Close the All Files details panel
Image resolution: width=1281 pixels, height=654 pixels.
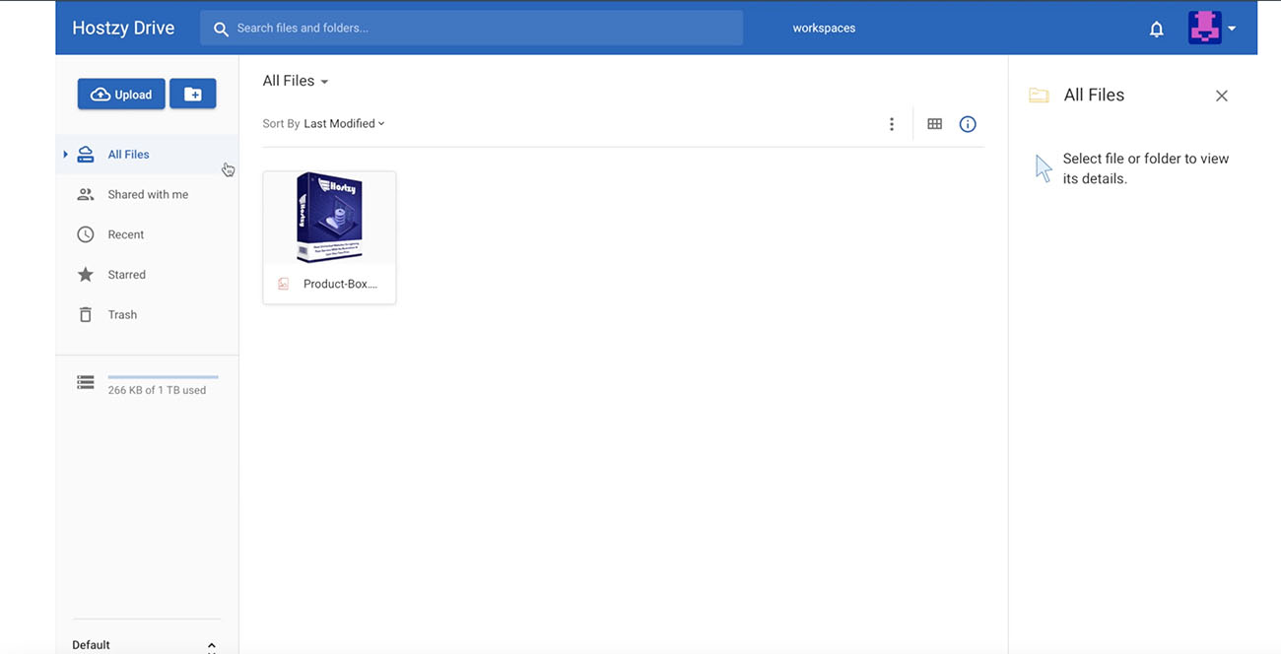click(x=1222, y=96)
